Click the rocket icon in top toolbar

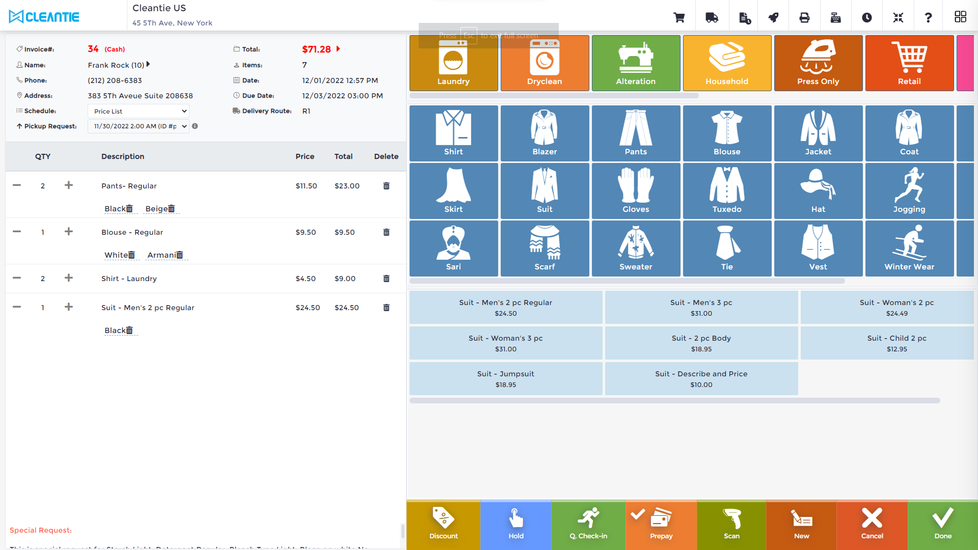(x=774, y=17)
